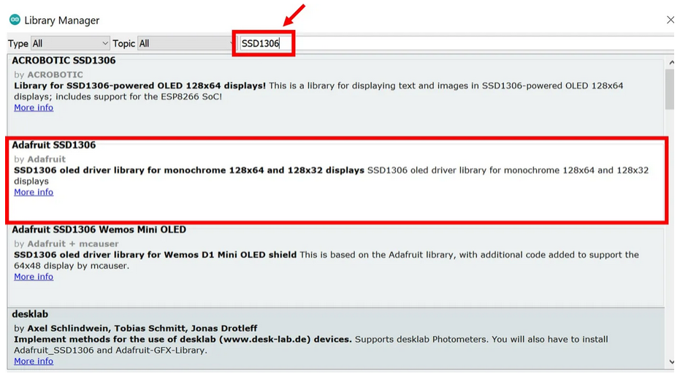
Task: Click the Library Manager title text
Action: (62, 20)
